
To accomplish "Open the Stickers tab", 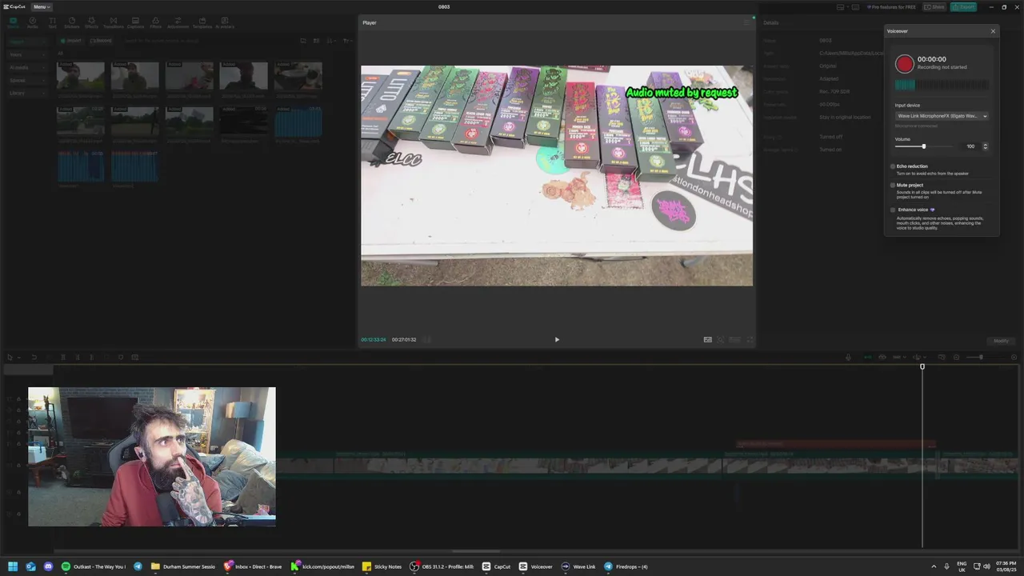I will (72, 22).
